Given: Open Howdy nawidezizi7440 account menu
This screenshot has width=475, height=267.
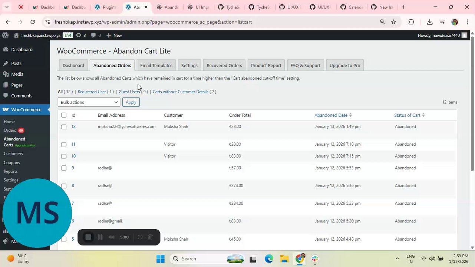Looking at the screenshot, I should 442,35.
